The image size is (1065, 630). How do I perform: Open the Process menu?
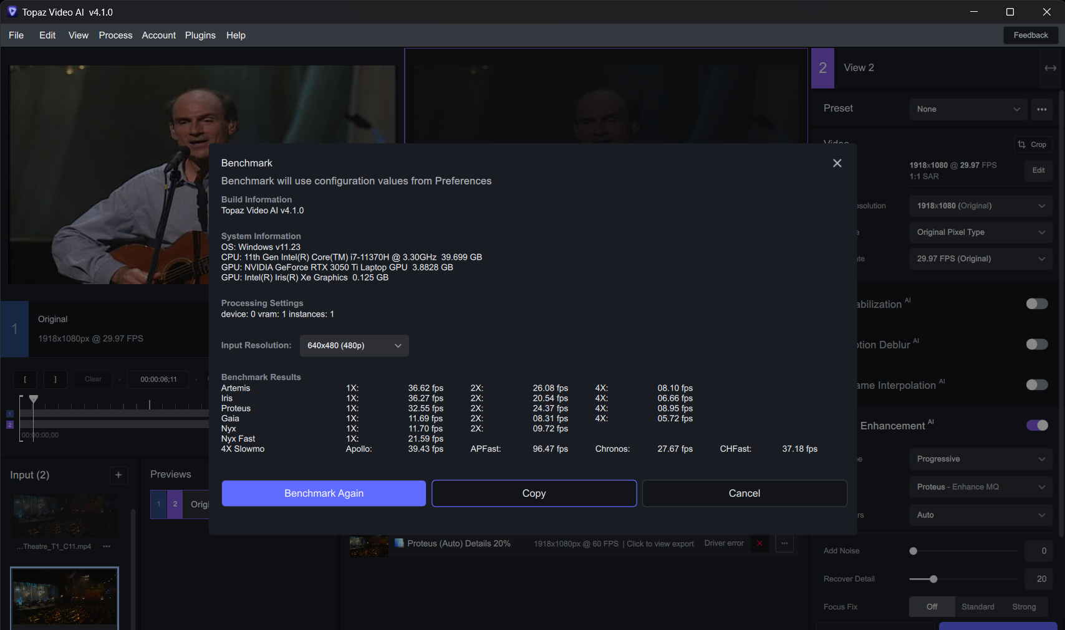point(115,36)
